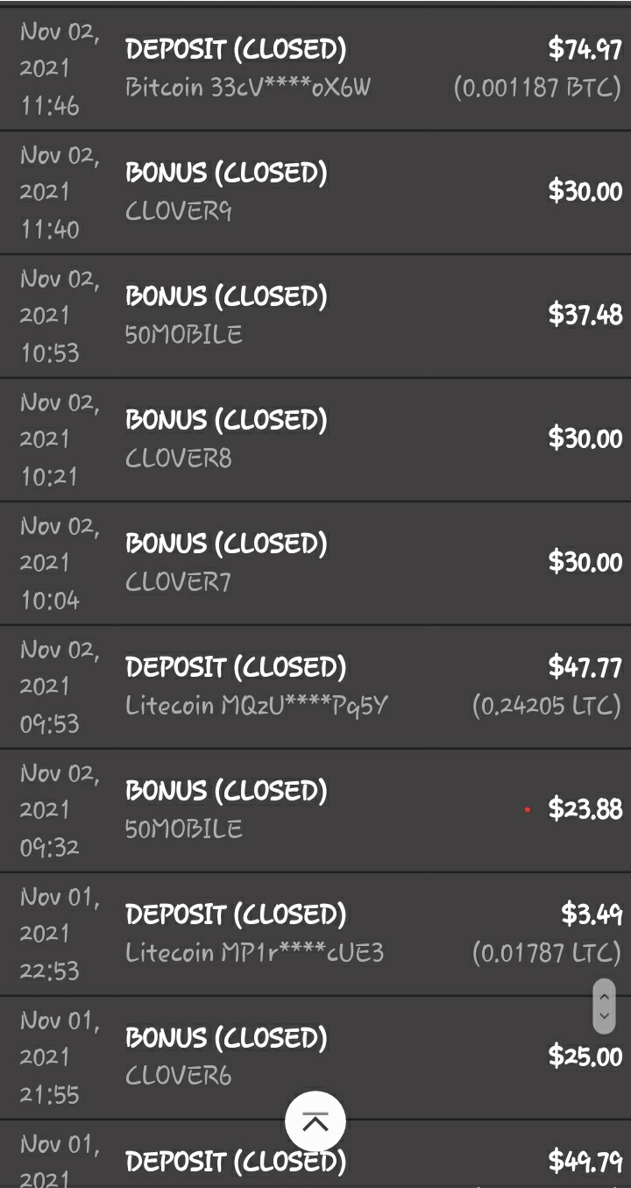Tap the CLOVER8 bonus code text

pos(179,459)
